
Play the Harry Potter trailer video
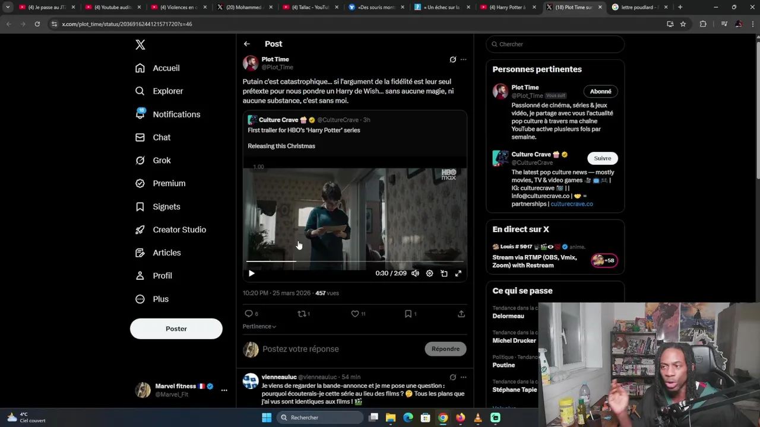point(251,274)
